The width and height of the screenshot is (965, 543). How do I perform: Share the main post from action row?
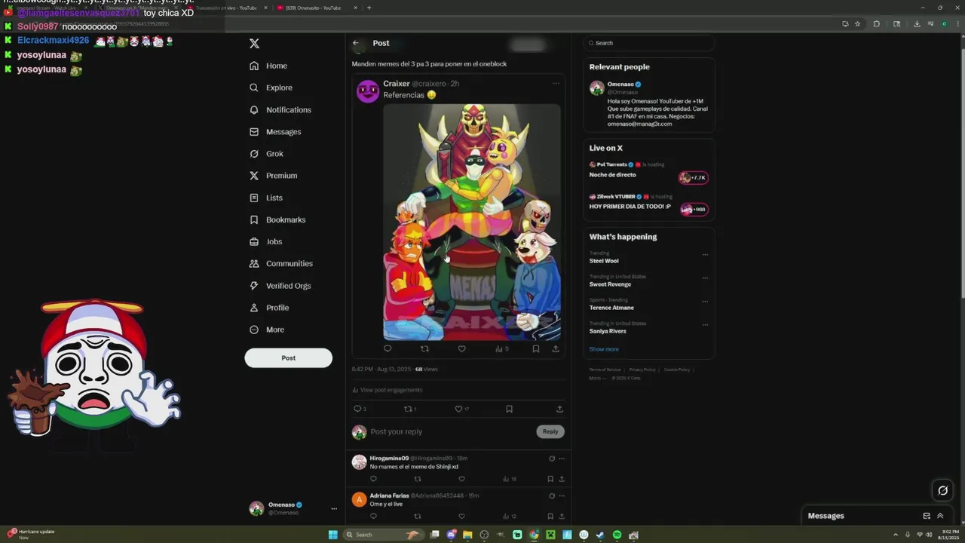(x=559, y=409)
